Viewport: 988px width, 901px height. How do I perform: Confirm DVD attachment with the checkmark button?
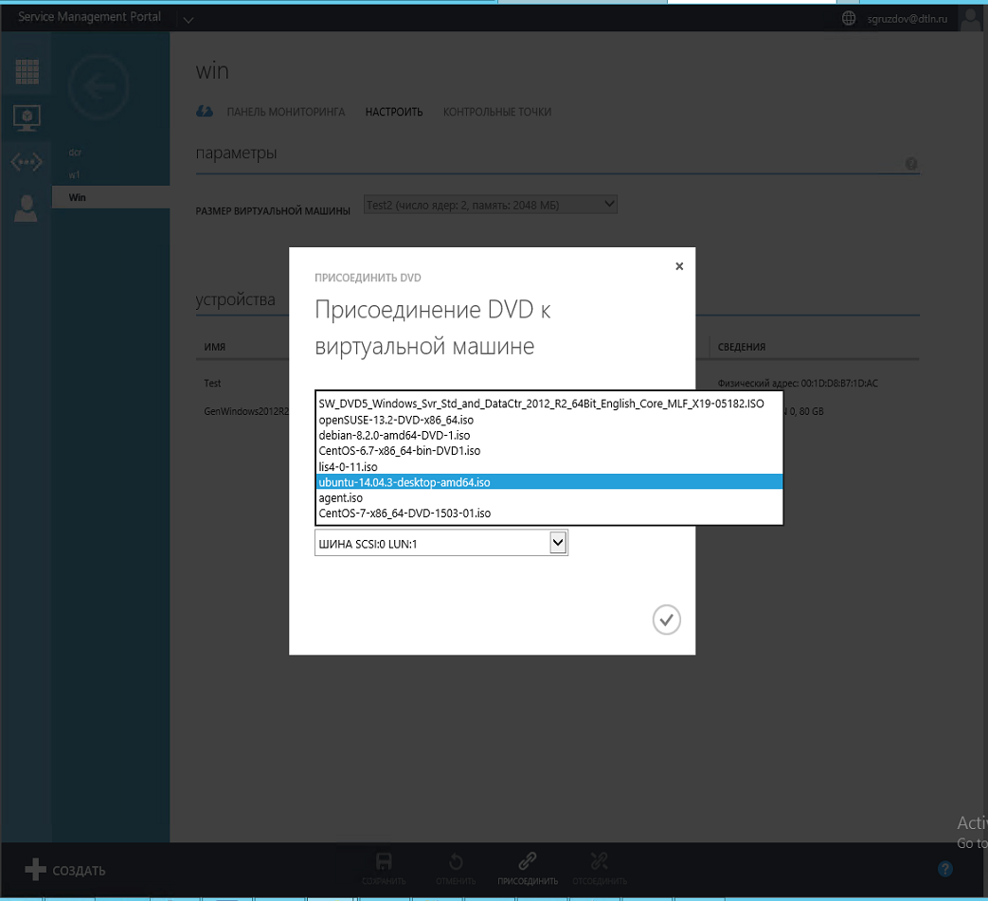point(666,619)
